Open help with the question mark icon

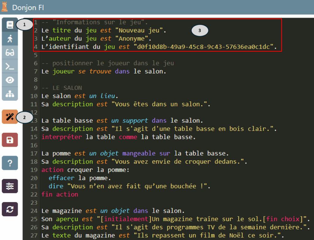click(x=10, y=163)
